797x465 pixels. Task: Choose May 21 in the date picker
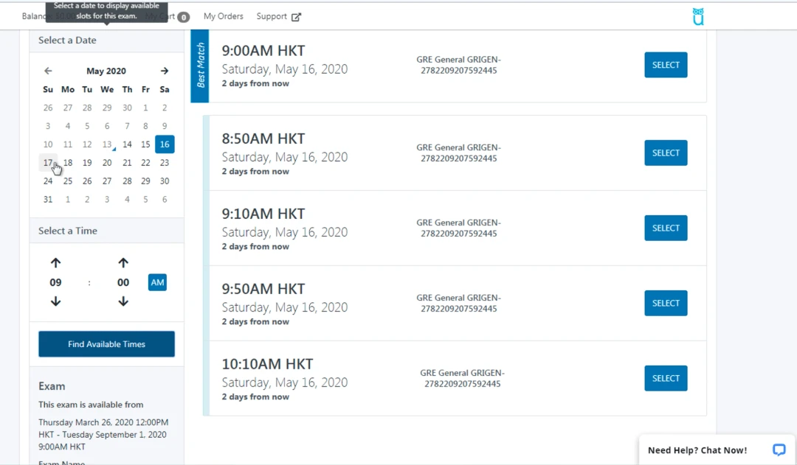tap(127, 163)
